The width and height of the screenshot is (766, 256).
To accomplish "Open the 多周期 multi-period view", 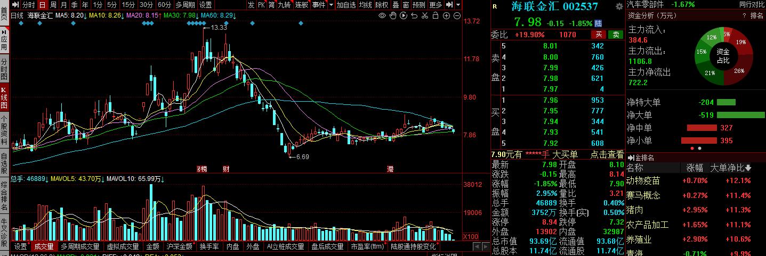I will coord(186,5).
